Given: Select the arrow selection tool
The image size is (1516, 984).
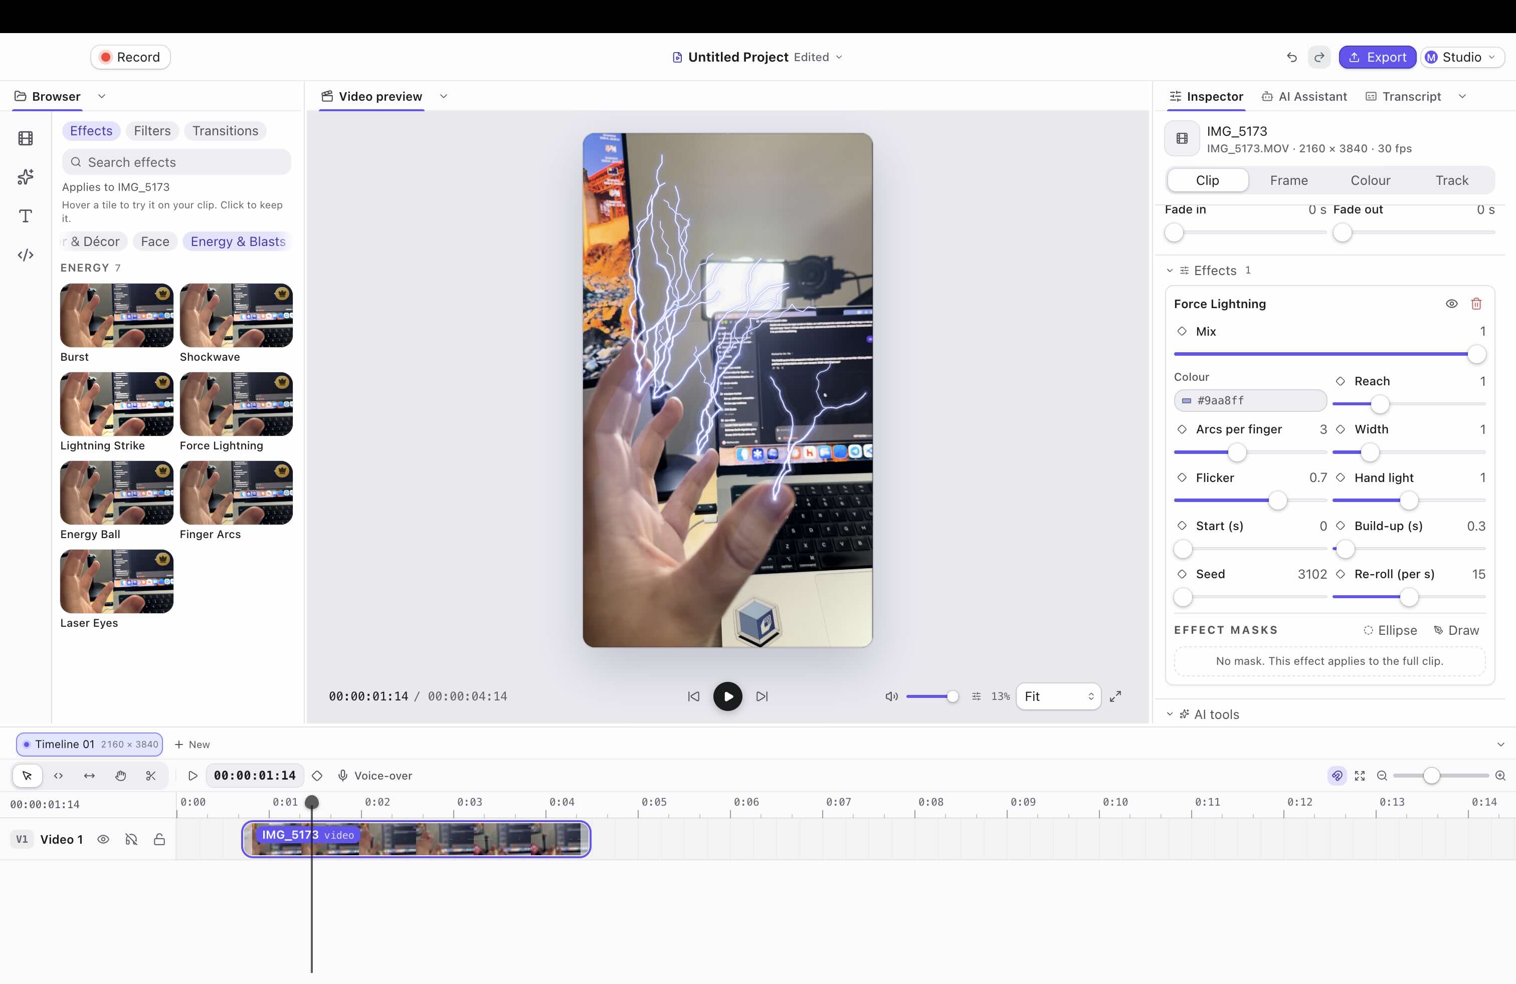Looking at the screenshot, I should tap(28, 775).
